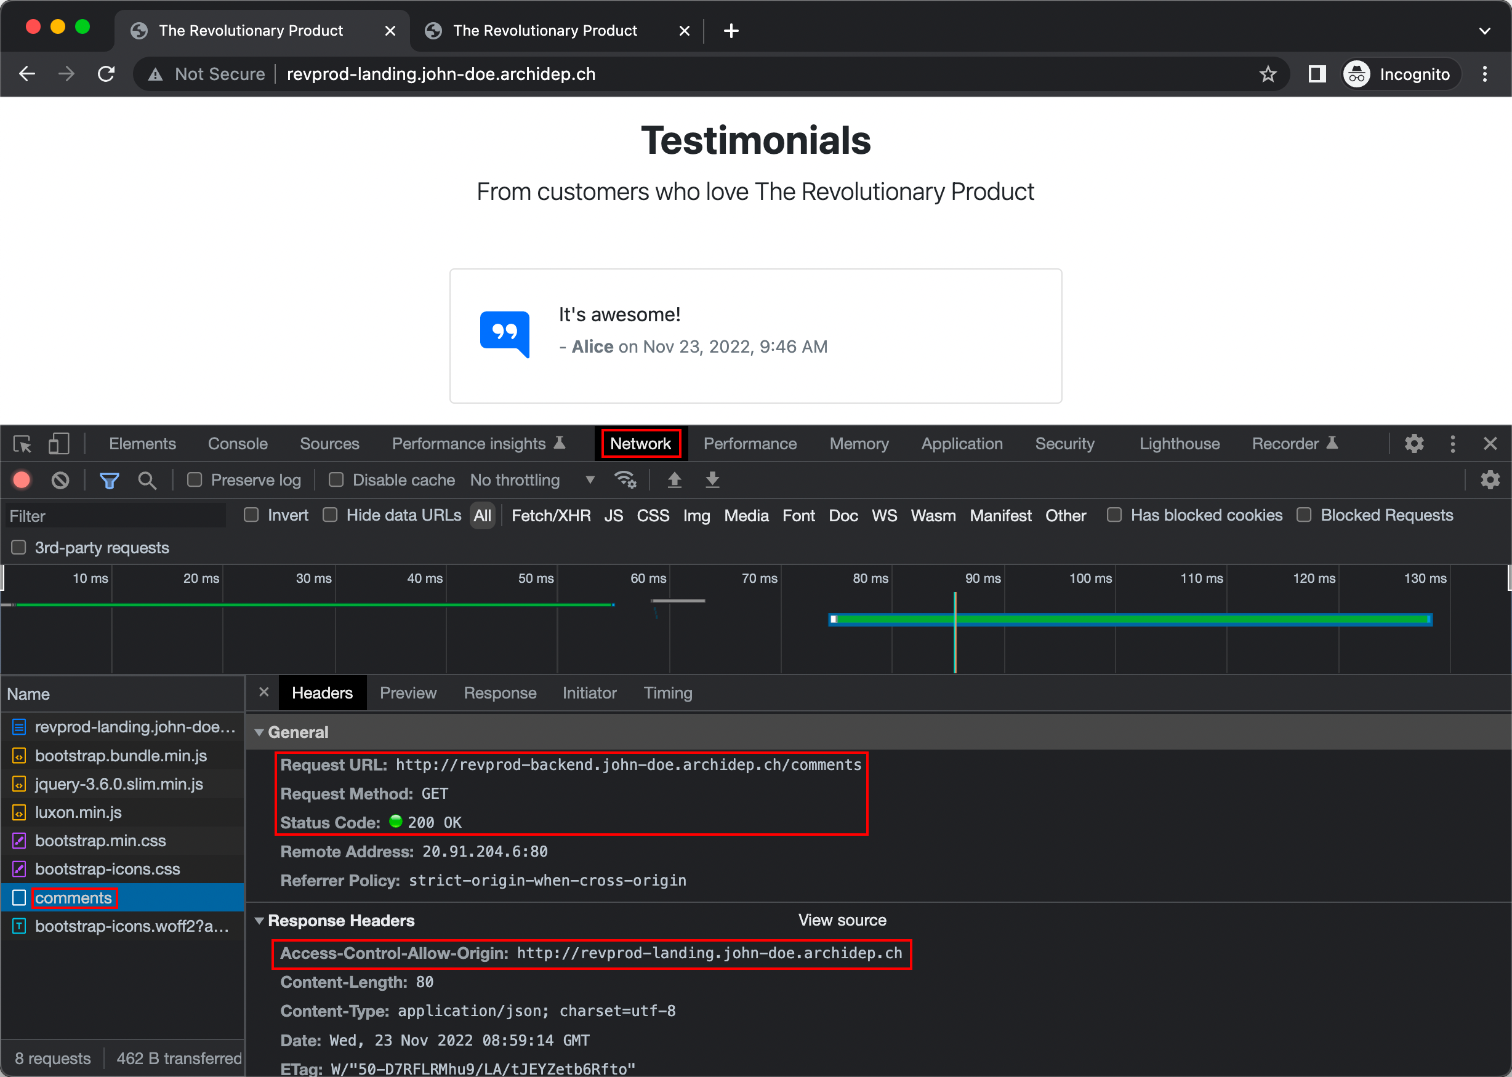The image size is (1512, 1077).
Task: Clear the network log
Action: click(x=60, y=479)
